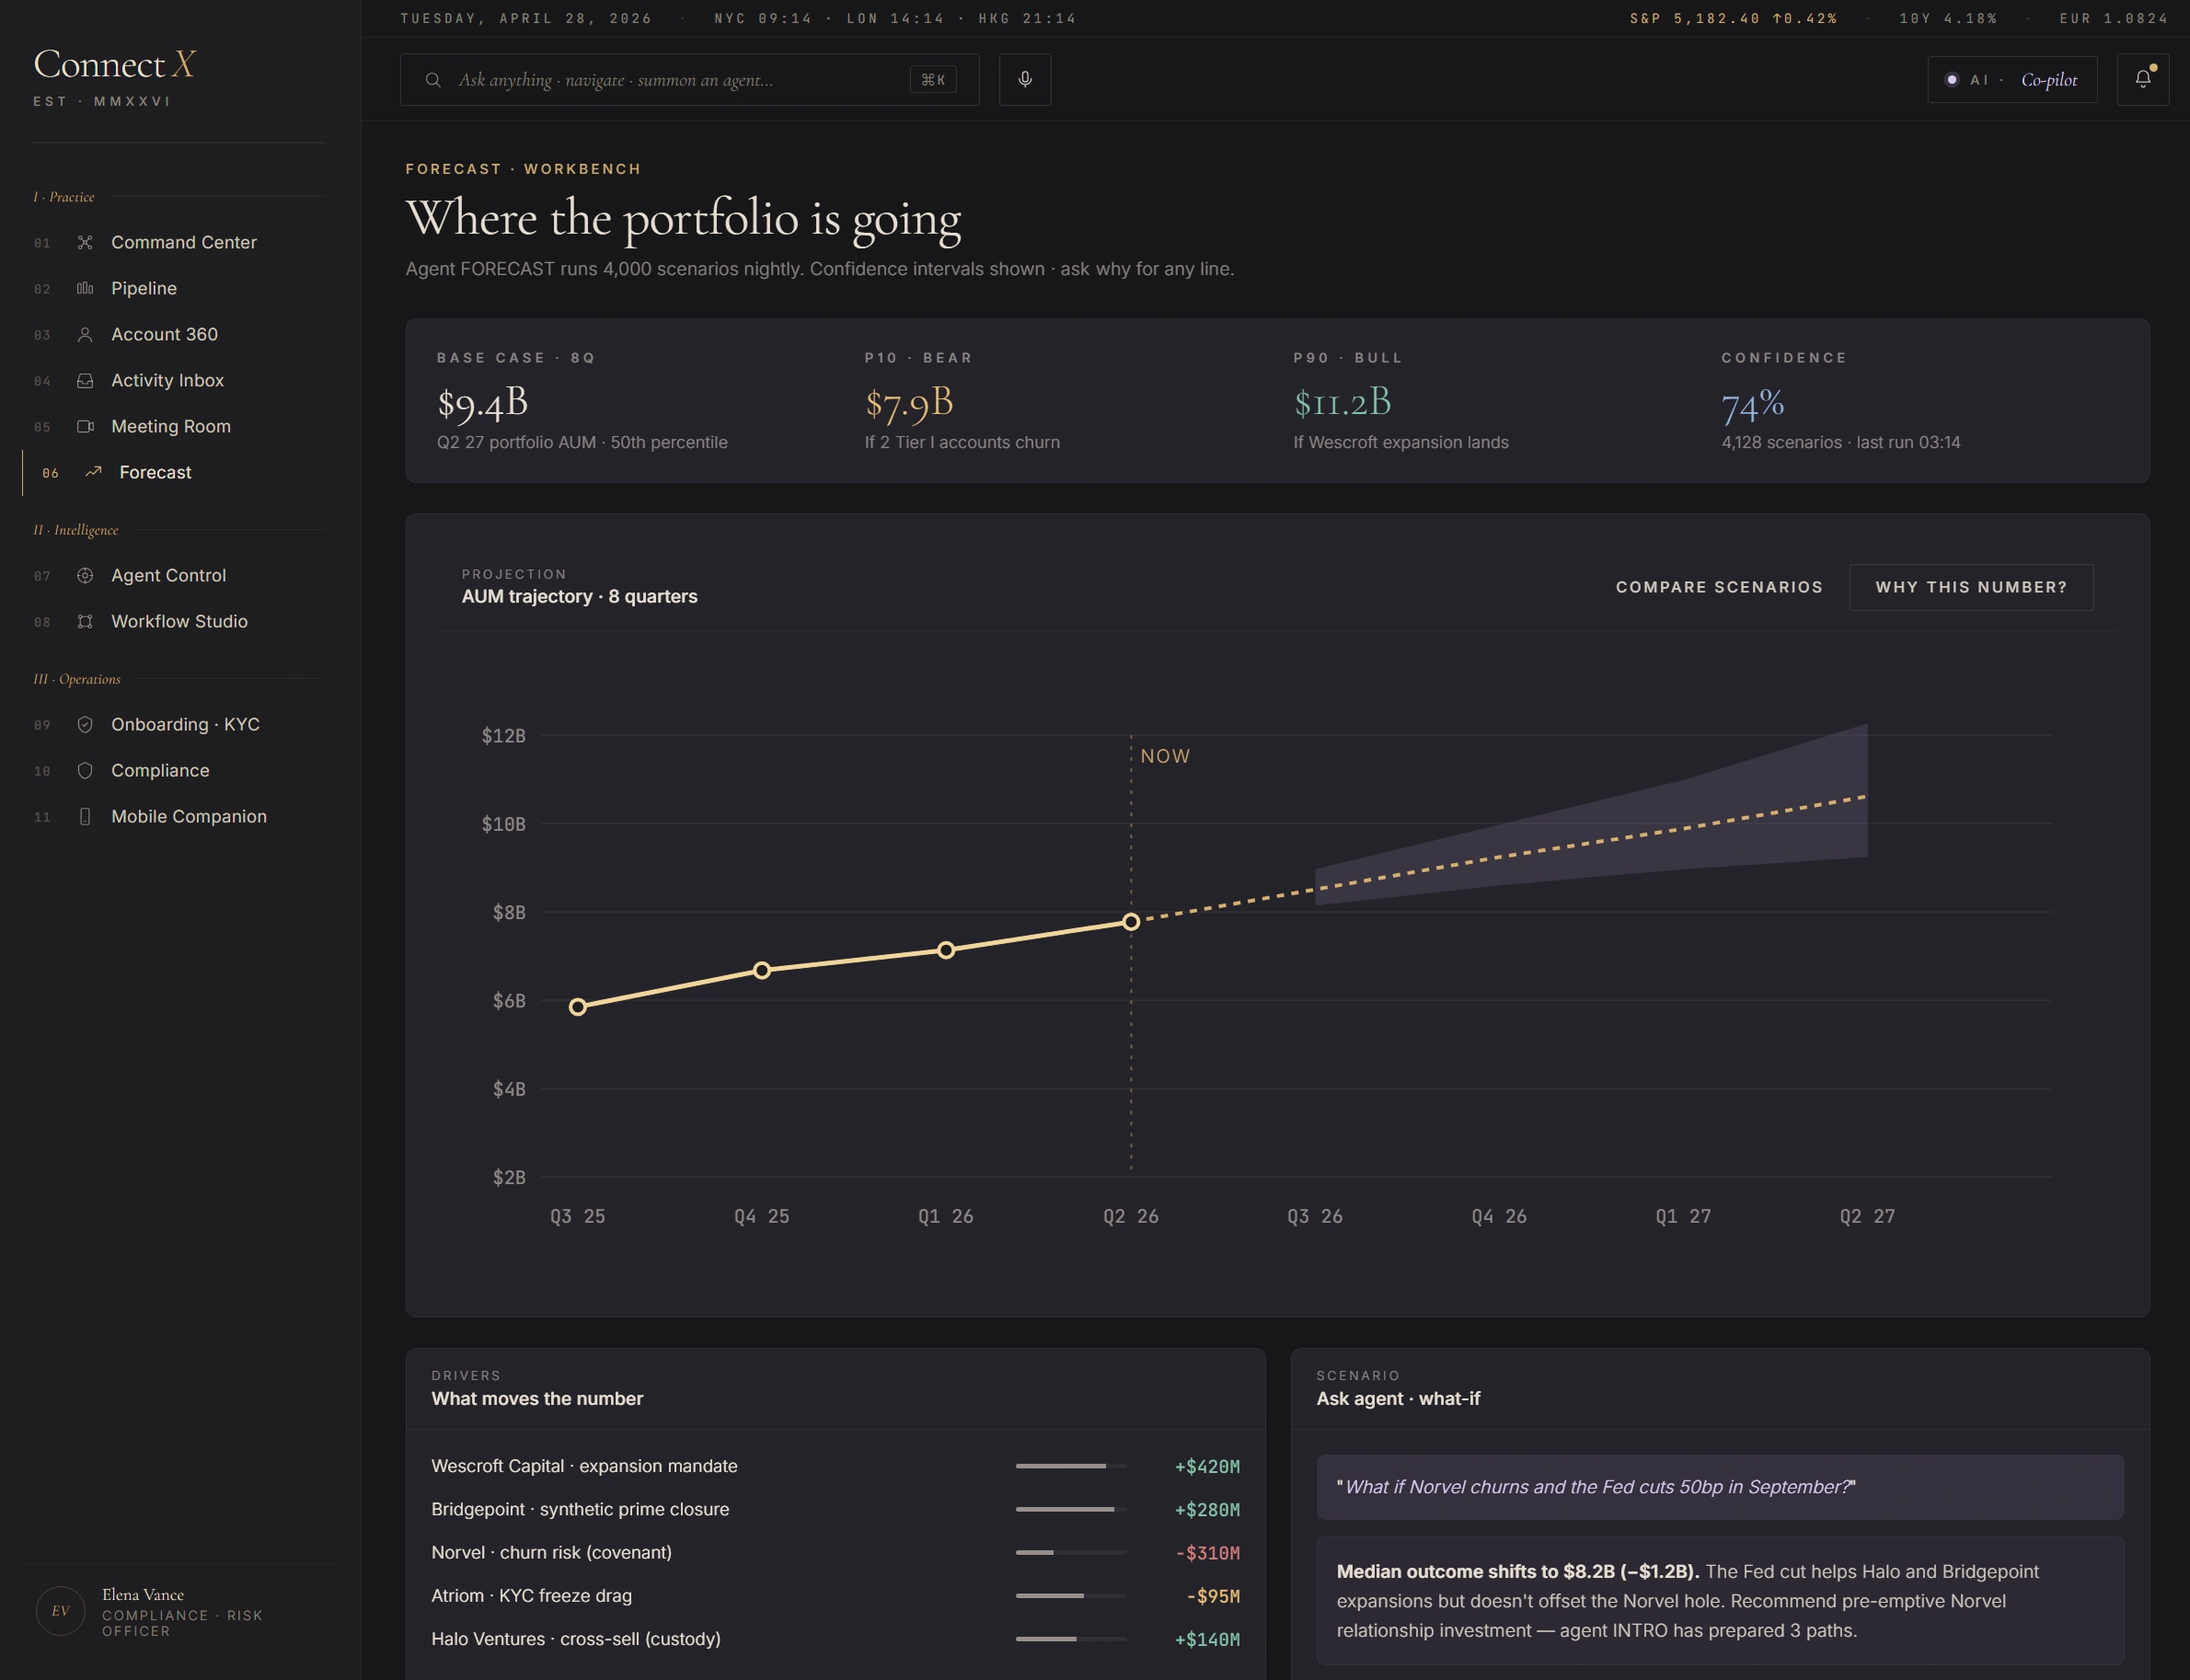Open the Activity Inbox icon
Viewport: 2190px width, 1680px height.
(87, 380)
